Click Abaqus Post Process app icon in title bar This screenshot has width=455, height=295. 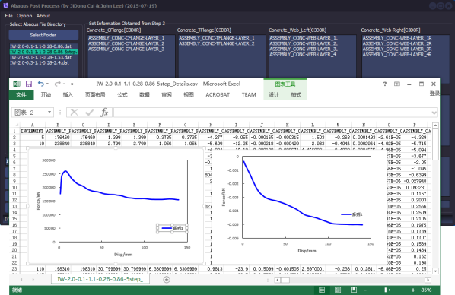[x=5, y=5]
